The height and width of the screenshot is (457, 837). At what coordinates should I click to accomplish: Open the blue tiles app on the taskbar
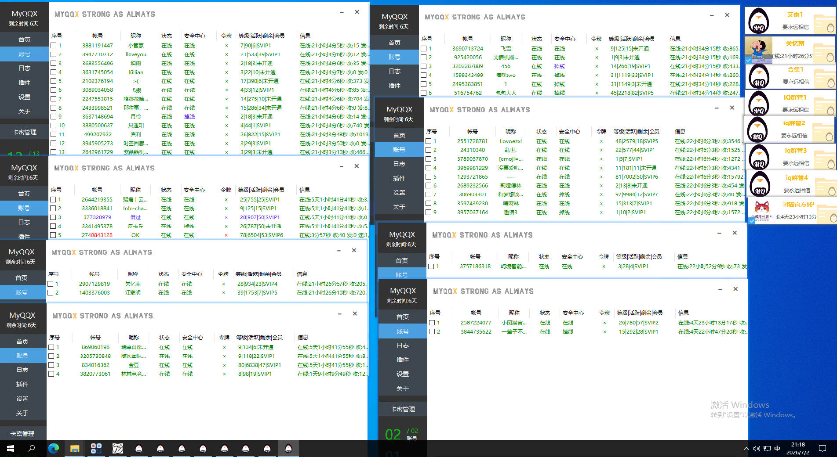[x=96, y=448]
